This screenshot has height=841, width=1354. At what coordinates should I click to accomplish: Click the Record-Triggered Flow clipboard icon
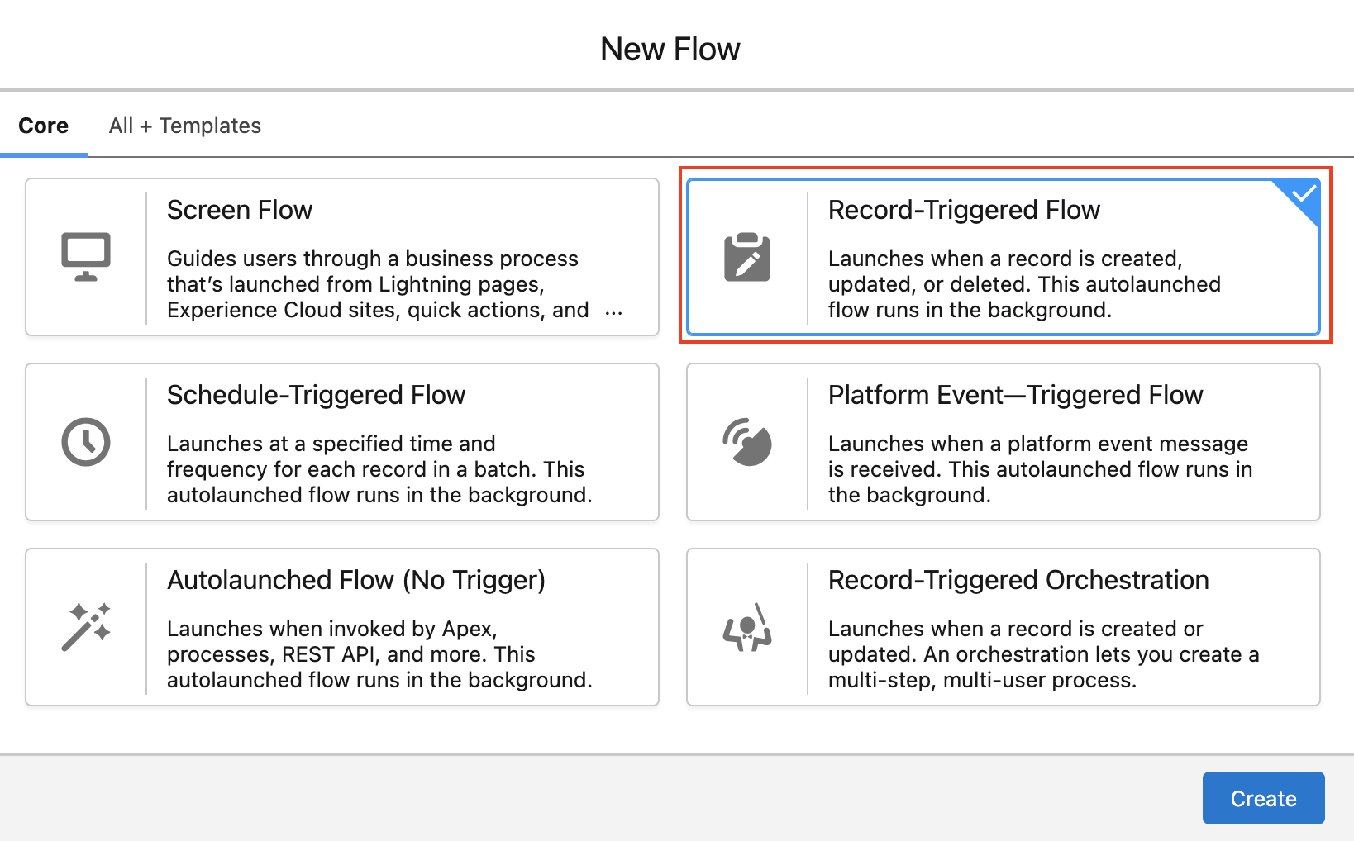747,258
